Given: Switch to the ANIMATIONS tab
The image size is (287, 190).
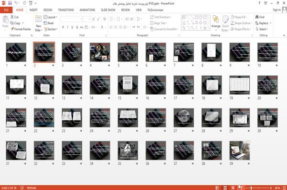Looking at the screenshot, I should point(88,10).
